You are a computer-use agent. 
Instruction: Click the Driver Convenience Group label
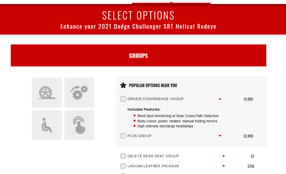[x=156, y=99]
